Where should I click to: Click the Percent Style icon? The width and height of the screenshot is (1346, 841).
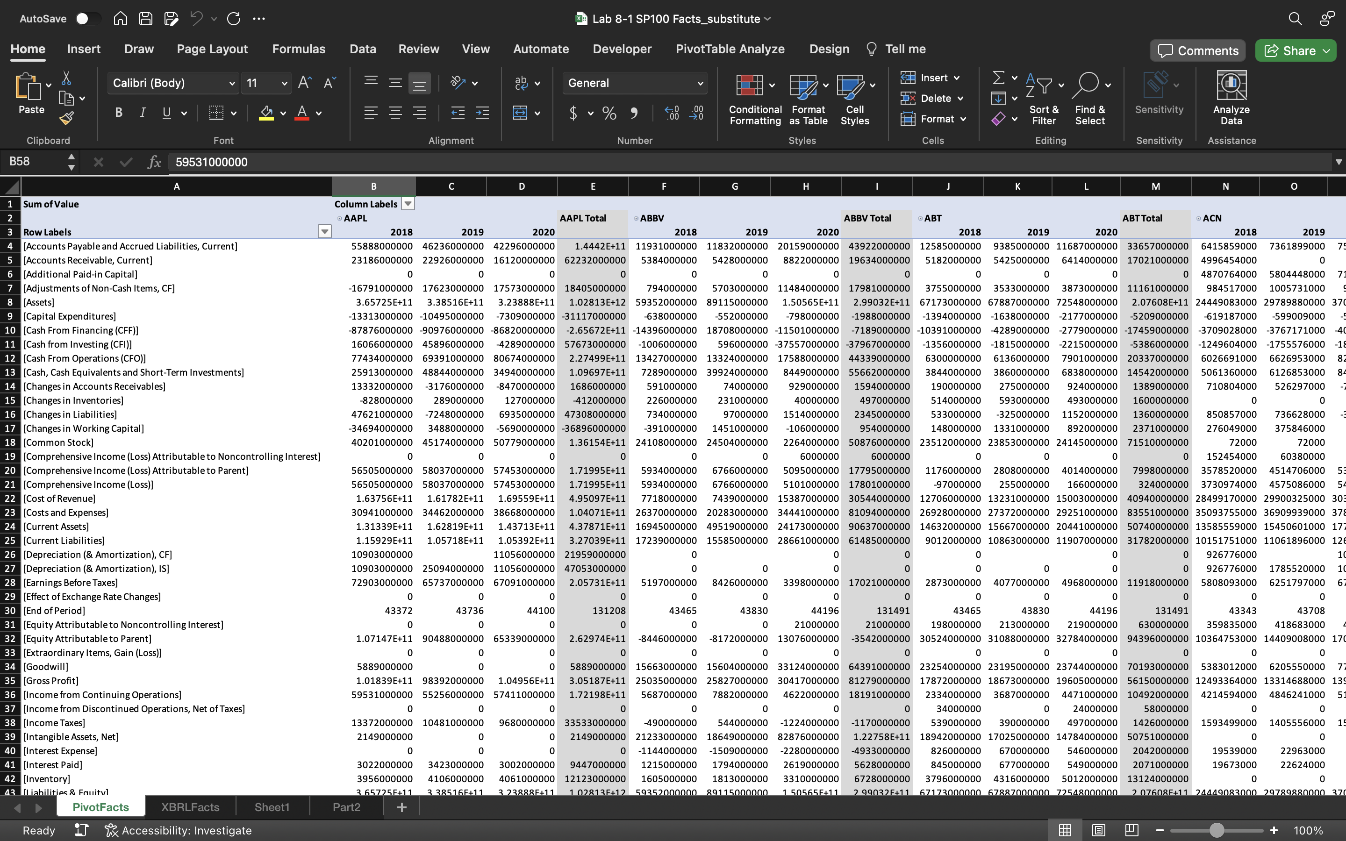click(609, 114)
